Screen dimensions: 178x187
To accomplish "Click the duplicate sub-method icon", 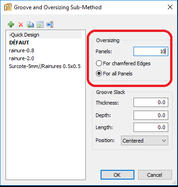I will 30,25.
